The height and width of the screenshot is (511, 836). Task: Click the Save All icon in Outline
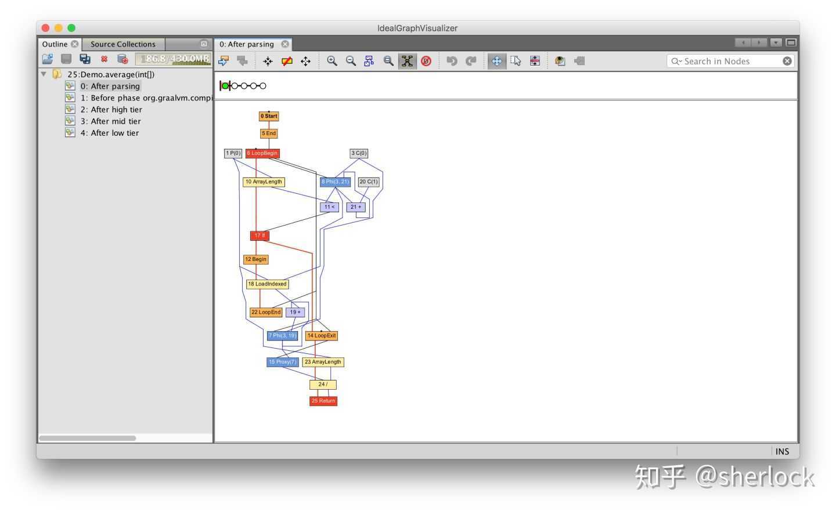coord(85,59)
